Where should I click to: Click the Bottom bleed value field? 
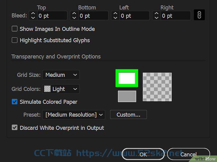tap(93, 16)
